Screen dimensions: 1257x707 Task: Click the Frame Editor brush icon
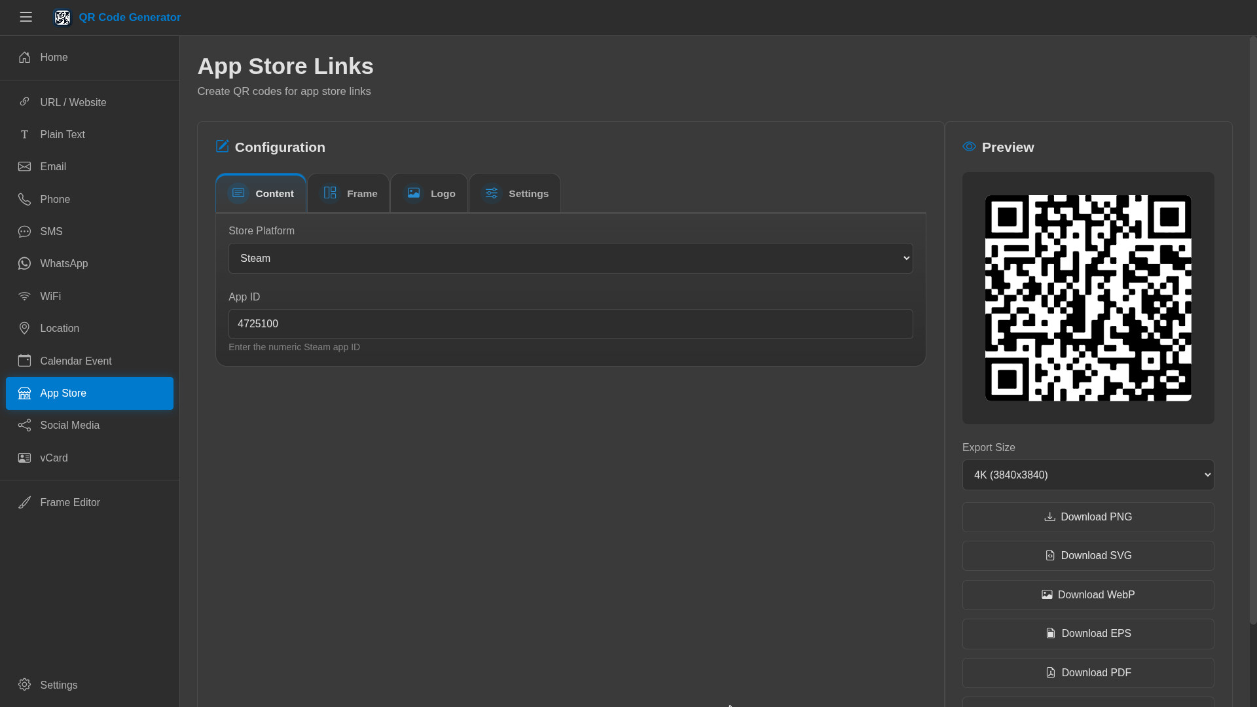pyautogui.click(x=24, y=503)
